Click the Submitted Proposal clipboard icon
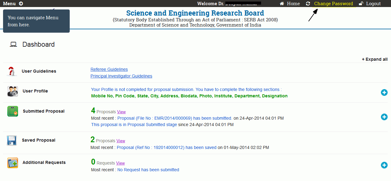This screenshot has height=181, width=391. click(x=13, y=111)
